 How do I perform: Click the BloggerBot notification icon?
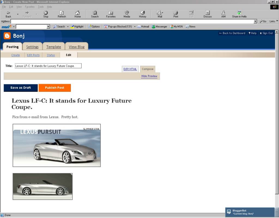(229, 212)
